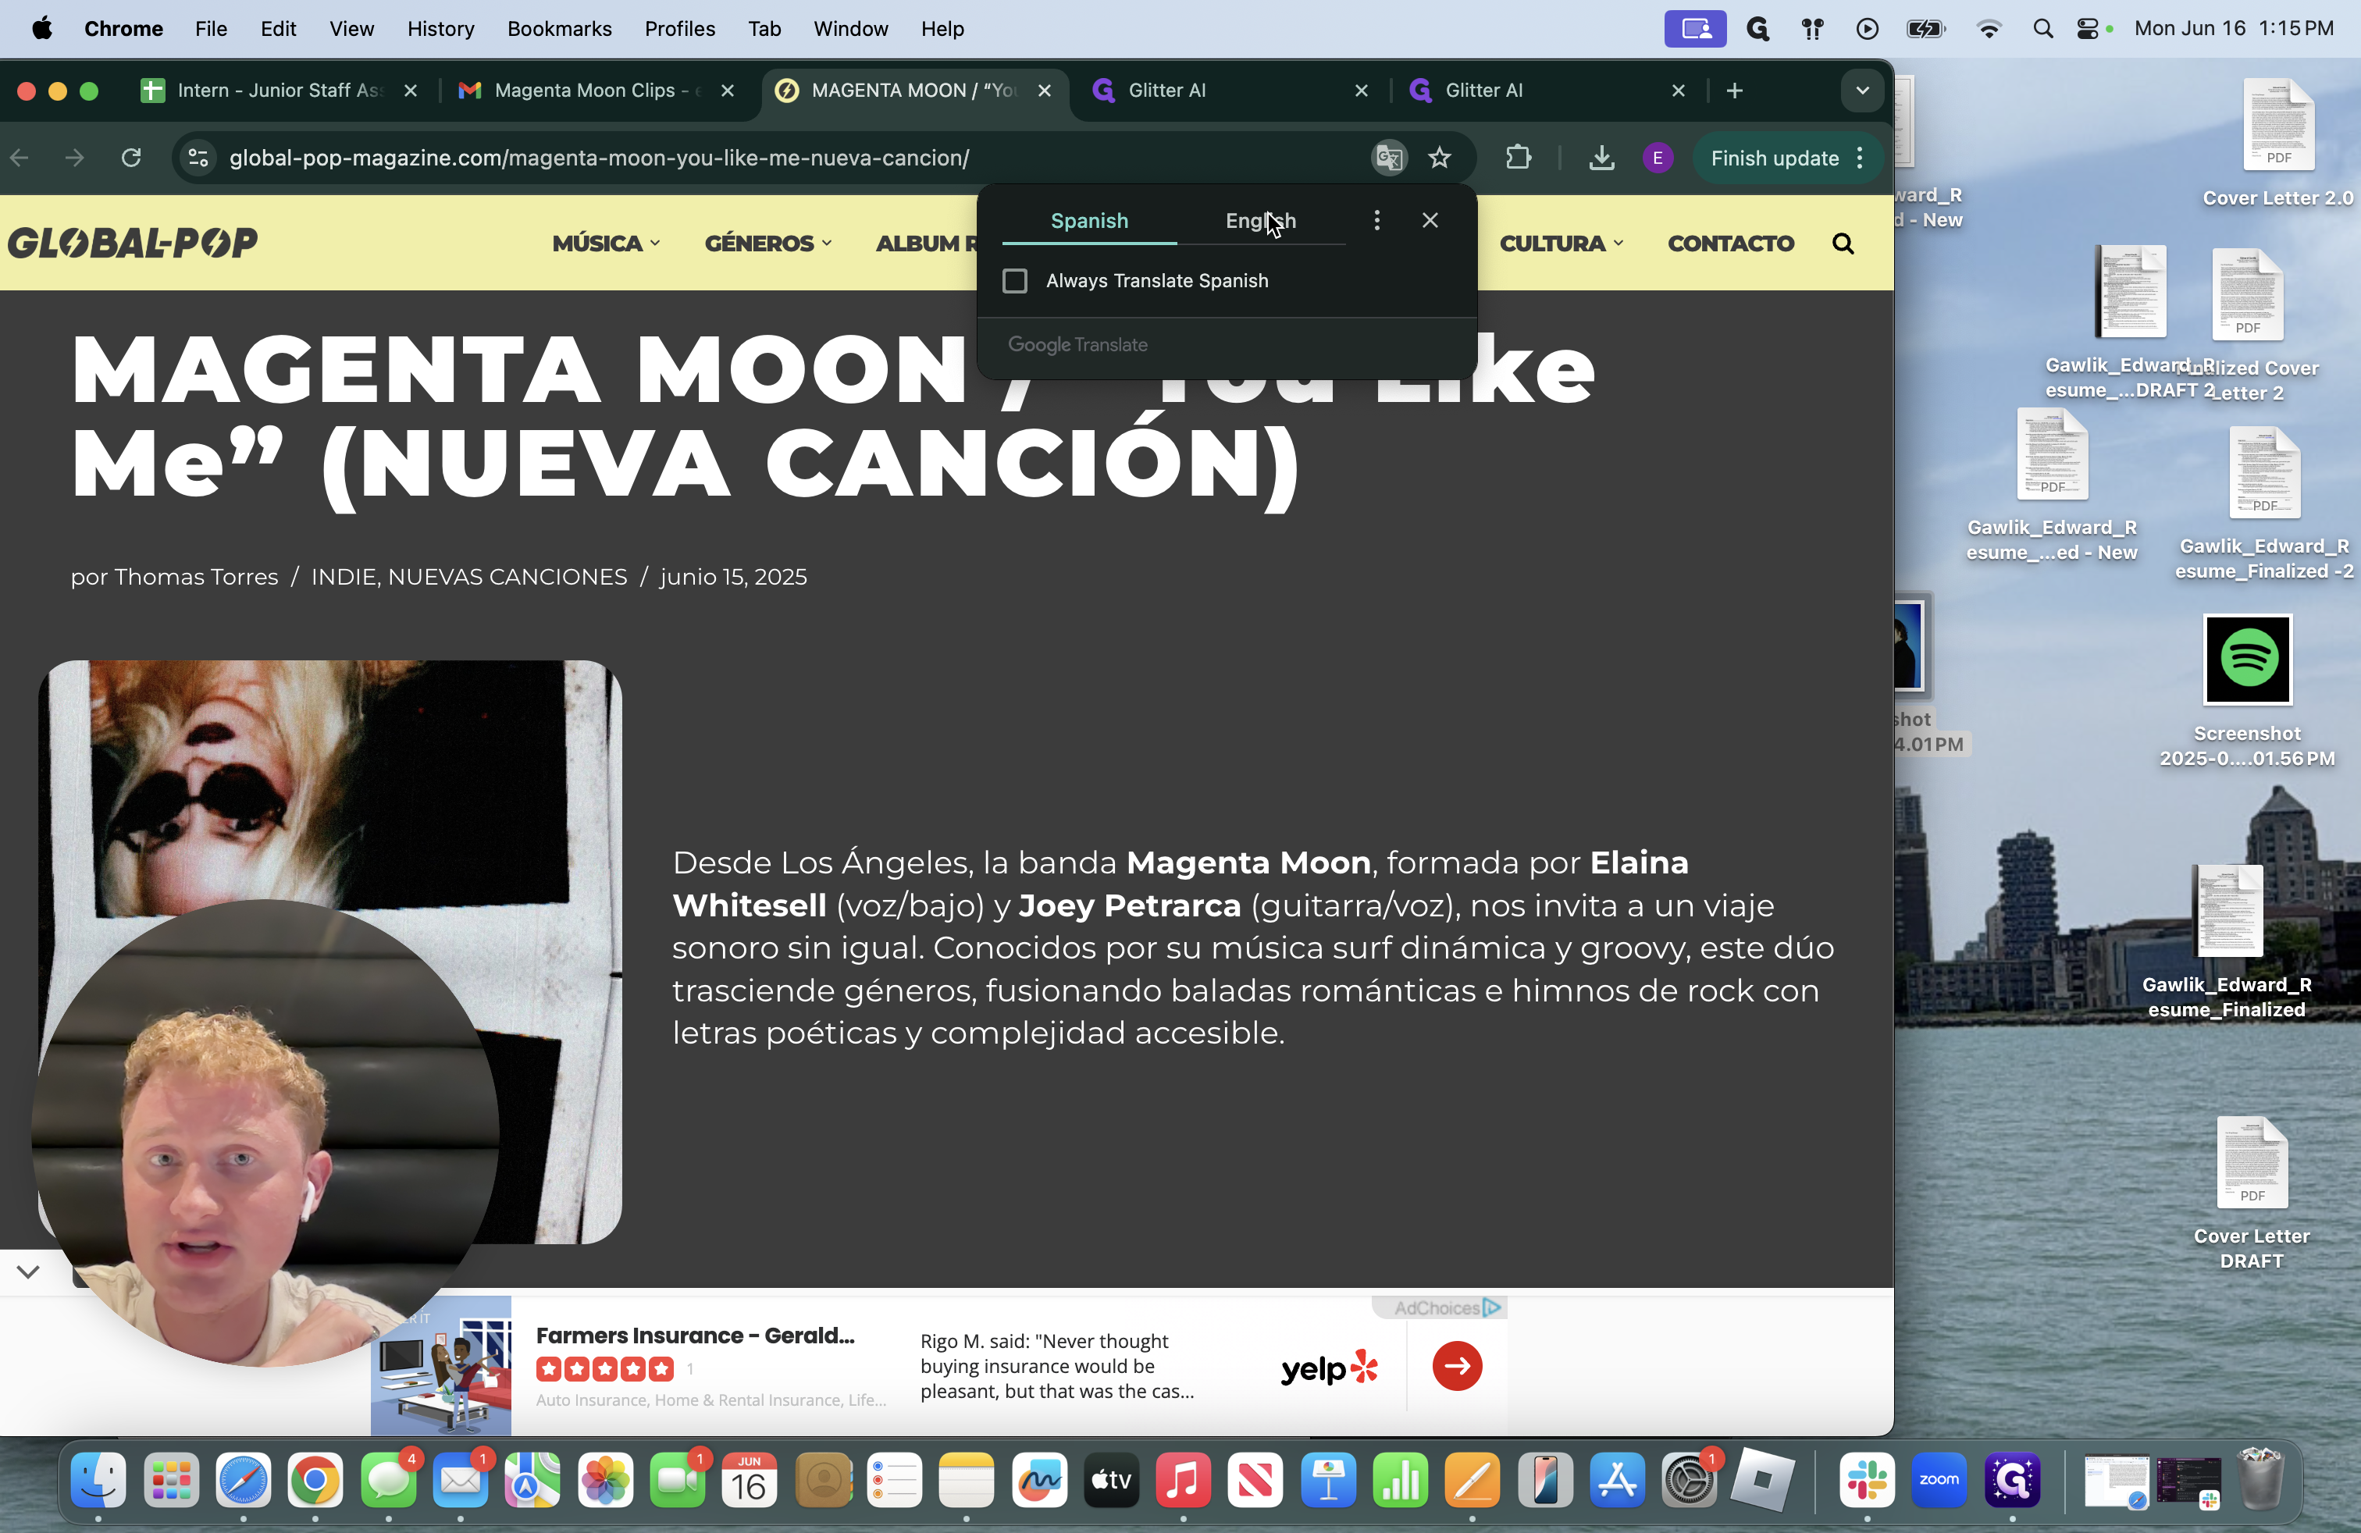
Task: Open the Bookmarks menu
Action: click(560, 29)
